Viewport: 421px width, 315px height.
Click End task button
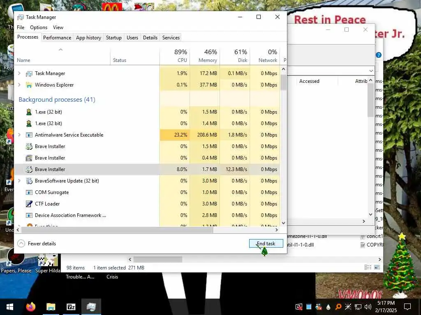(266, 244)
